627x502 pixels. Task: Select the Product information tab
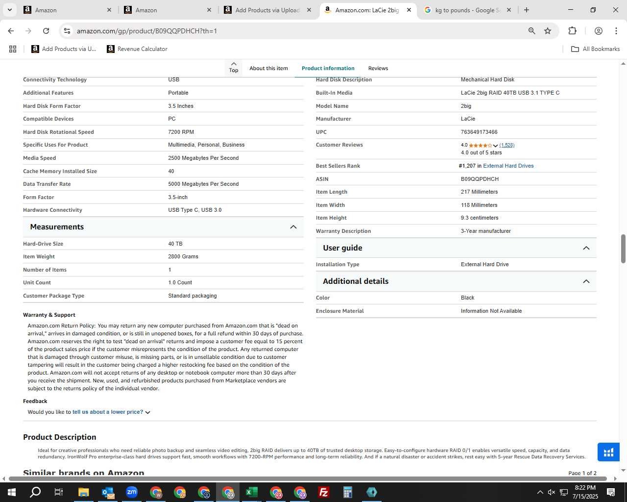point(328,68)
